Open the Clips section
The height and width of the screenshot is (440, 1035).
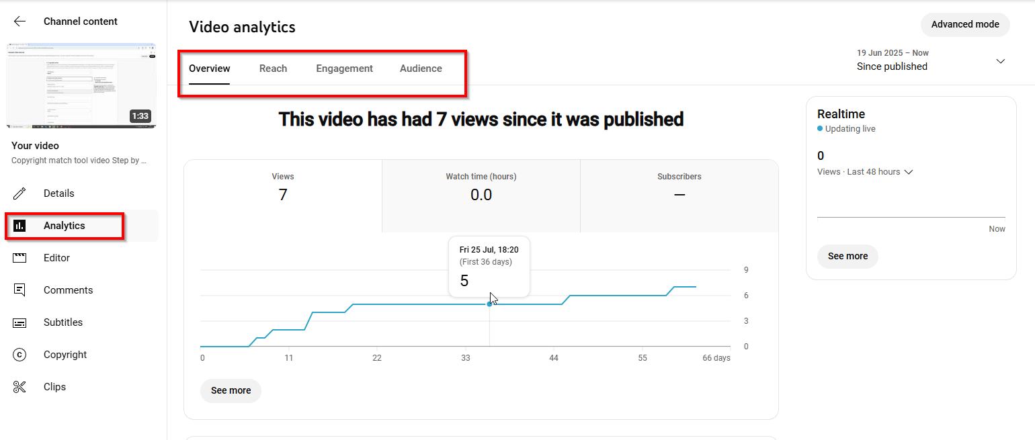click(x=56, y=386)
